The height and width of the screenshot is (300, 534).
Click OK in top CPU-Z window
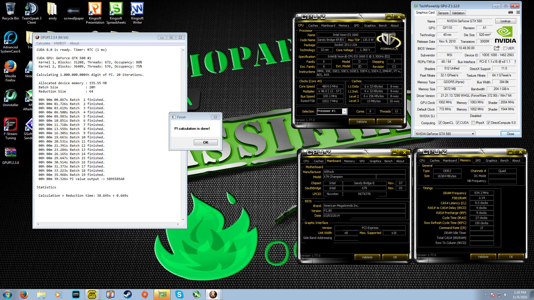(x=389, y=122)
